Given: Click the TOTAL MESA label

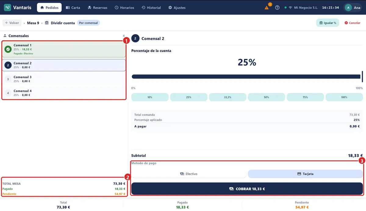Looking at the screenshot, I should tap(12, 184).
